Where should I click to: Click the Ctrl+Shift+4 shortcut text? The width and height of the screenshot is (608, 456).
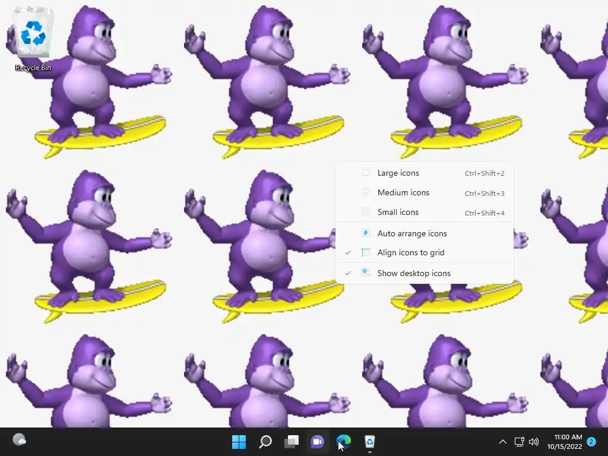pos(484,213)
